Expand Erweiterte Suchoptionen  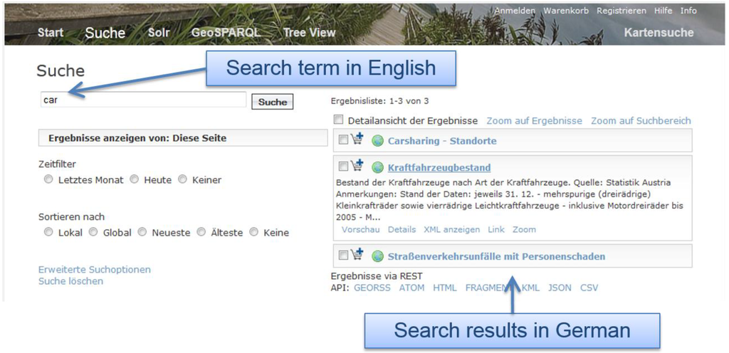tap(95, 270)
